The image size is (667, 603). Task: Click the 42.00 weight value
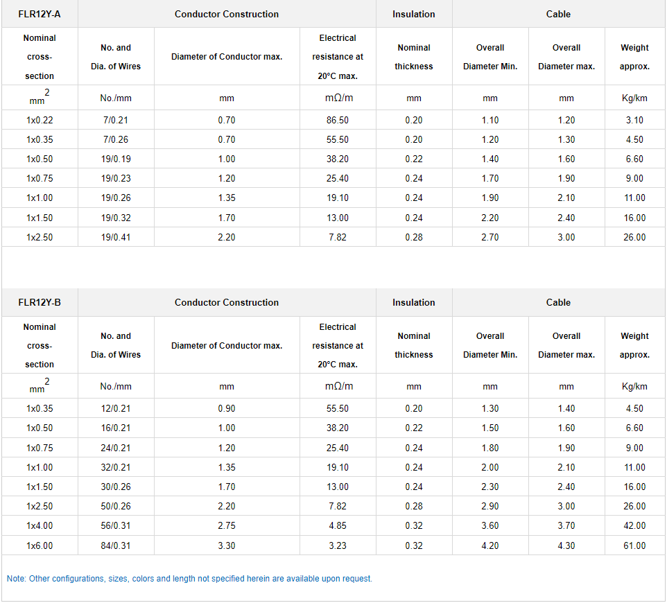(x=634, y=525)
